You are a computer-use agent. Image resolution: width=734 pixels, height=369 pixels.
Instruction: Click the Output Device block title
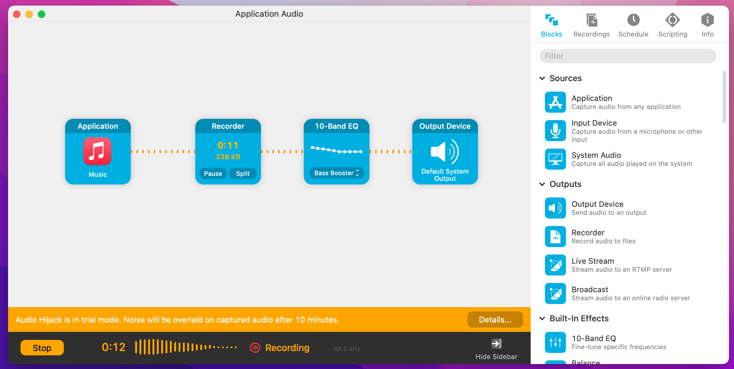445,126
